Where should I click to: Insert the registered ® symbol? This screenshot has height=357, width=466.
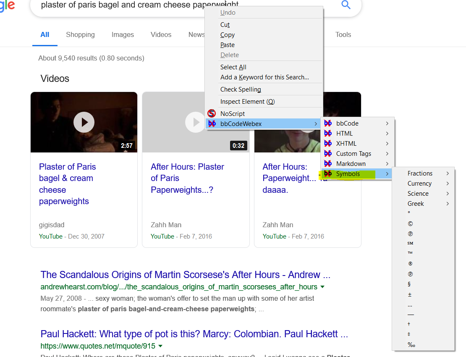(x=410, y=264)
